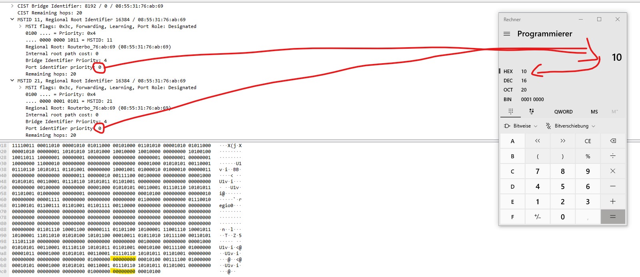Click the 4 key

click(x=538, y=186)
